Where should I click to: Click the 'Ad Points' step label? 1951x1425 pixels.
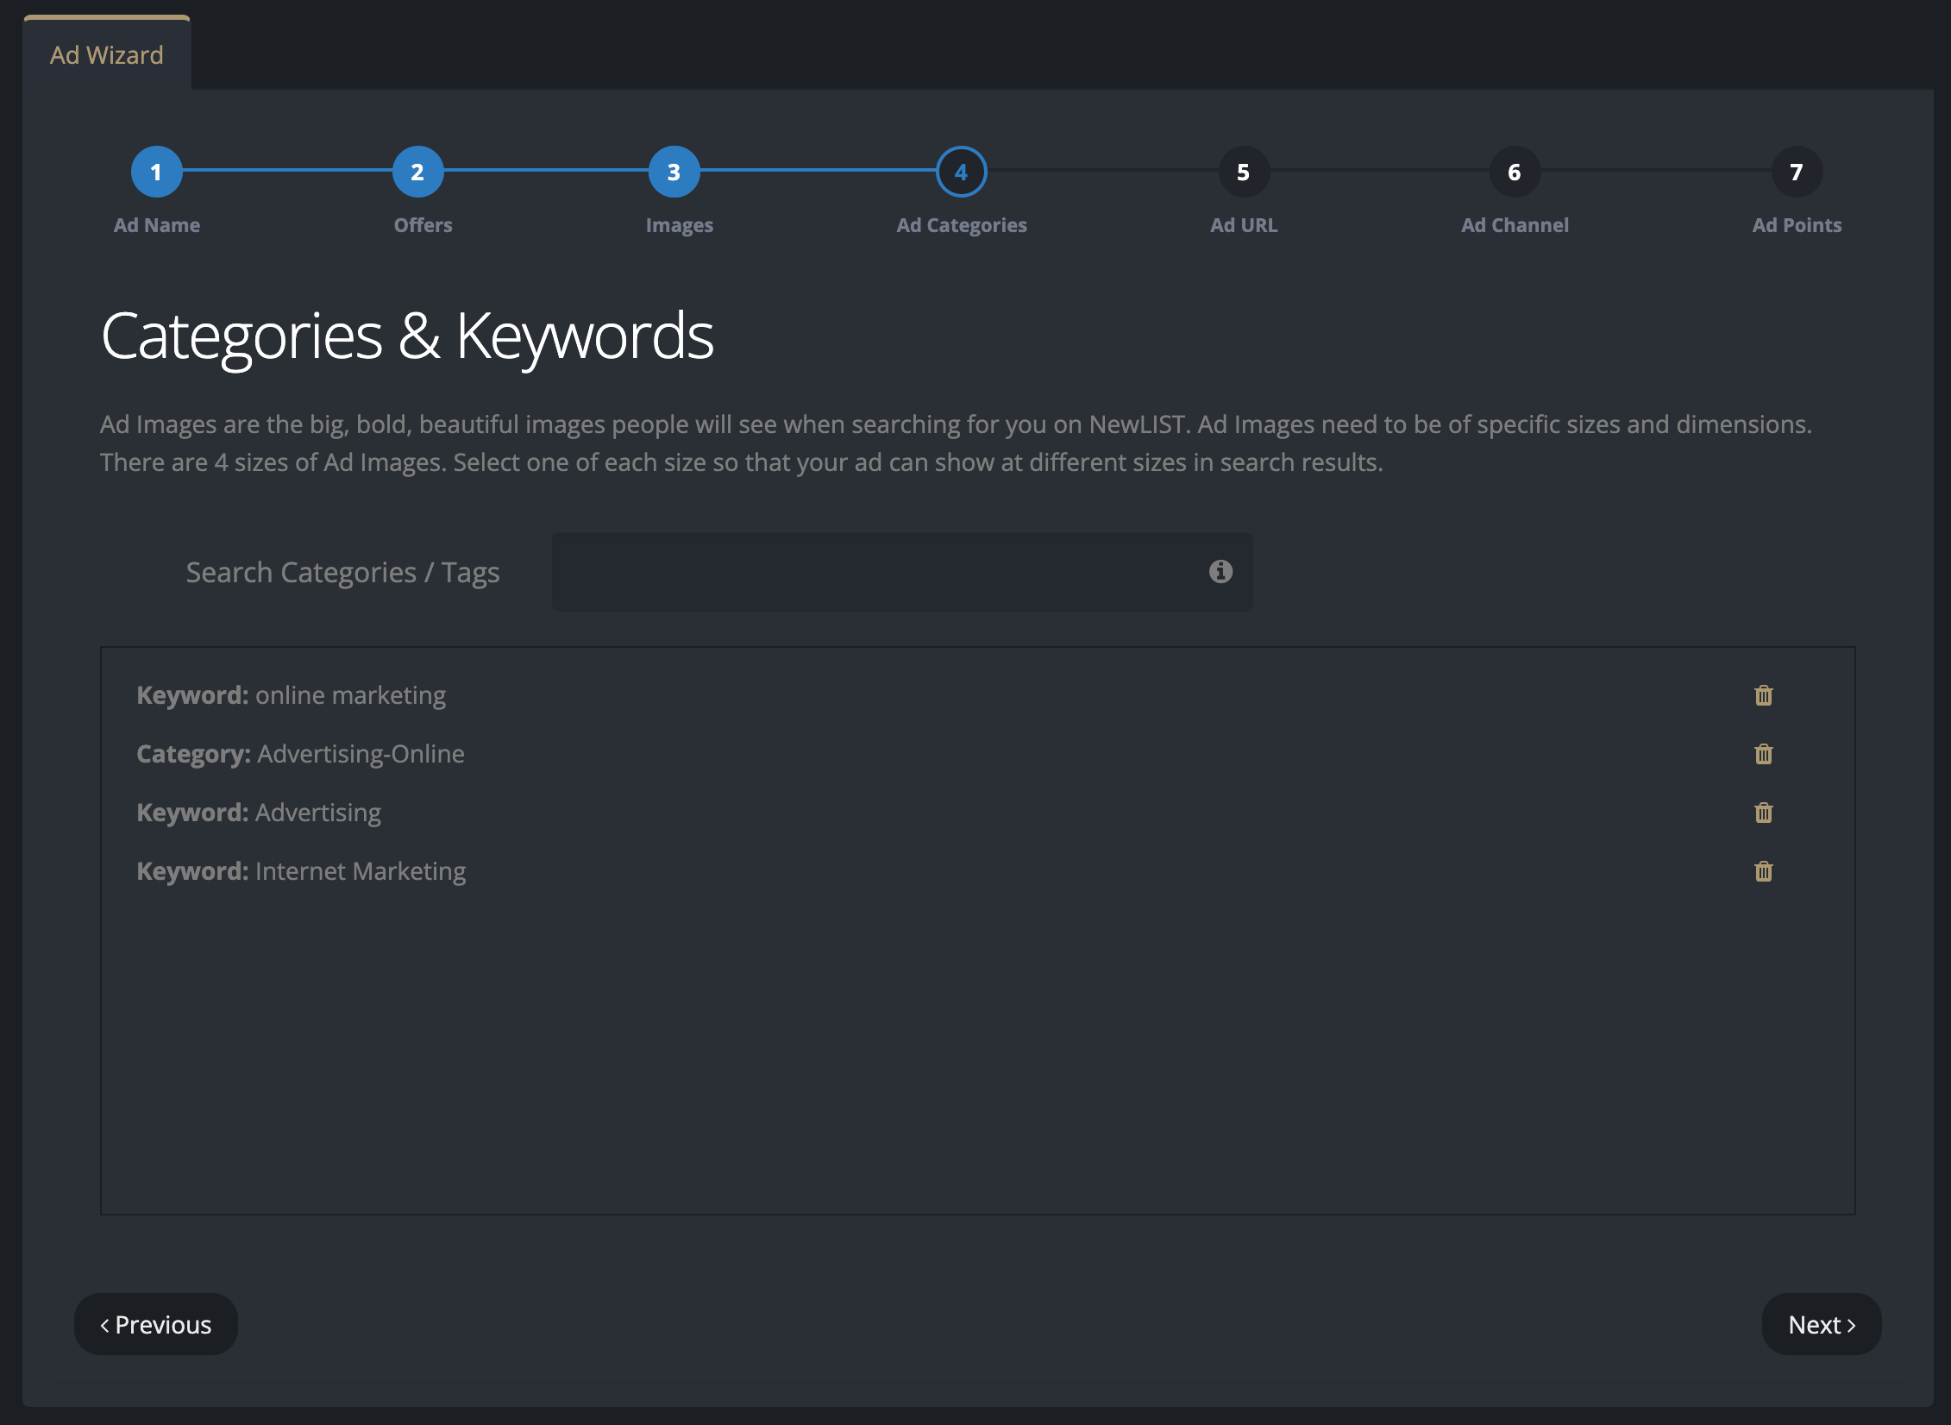pyautogui.click(x=1797, y=225)
